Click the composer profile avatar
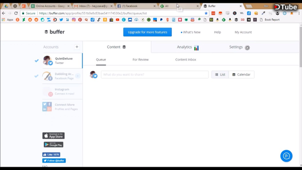This screenshot has height=170, width=302. coord(93,75)
